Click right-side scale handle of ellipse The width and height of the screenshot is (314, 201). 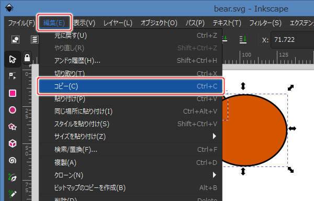tap(292, 129)
